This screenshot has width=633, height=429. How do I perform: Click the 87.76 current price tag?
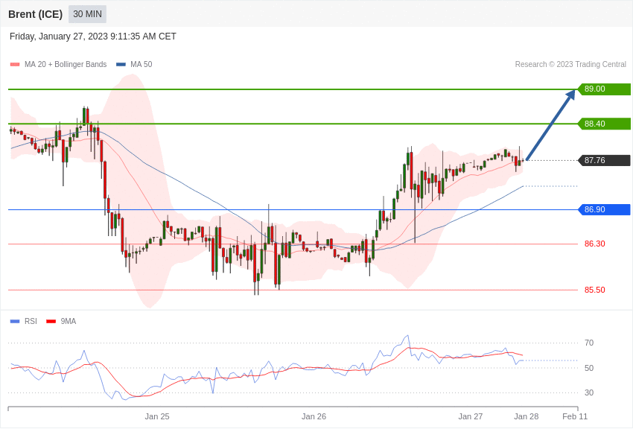point(605,160)
